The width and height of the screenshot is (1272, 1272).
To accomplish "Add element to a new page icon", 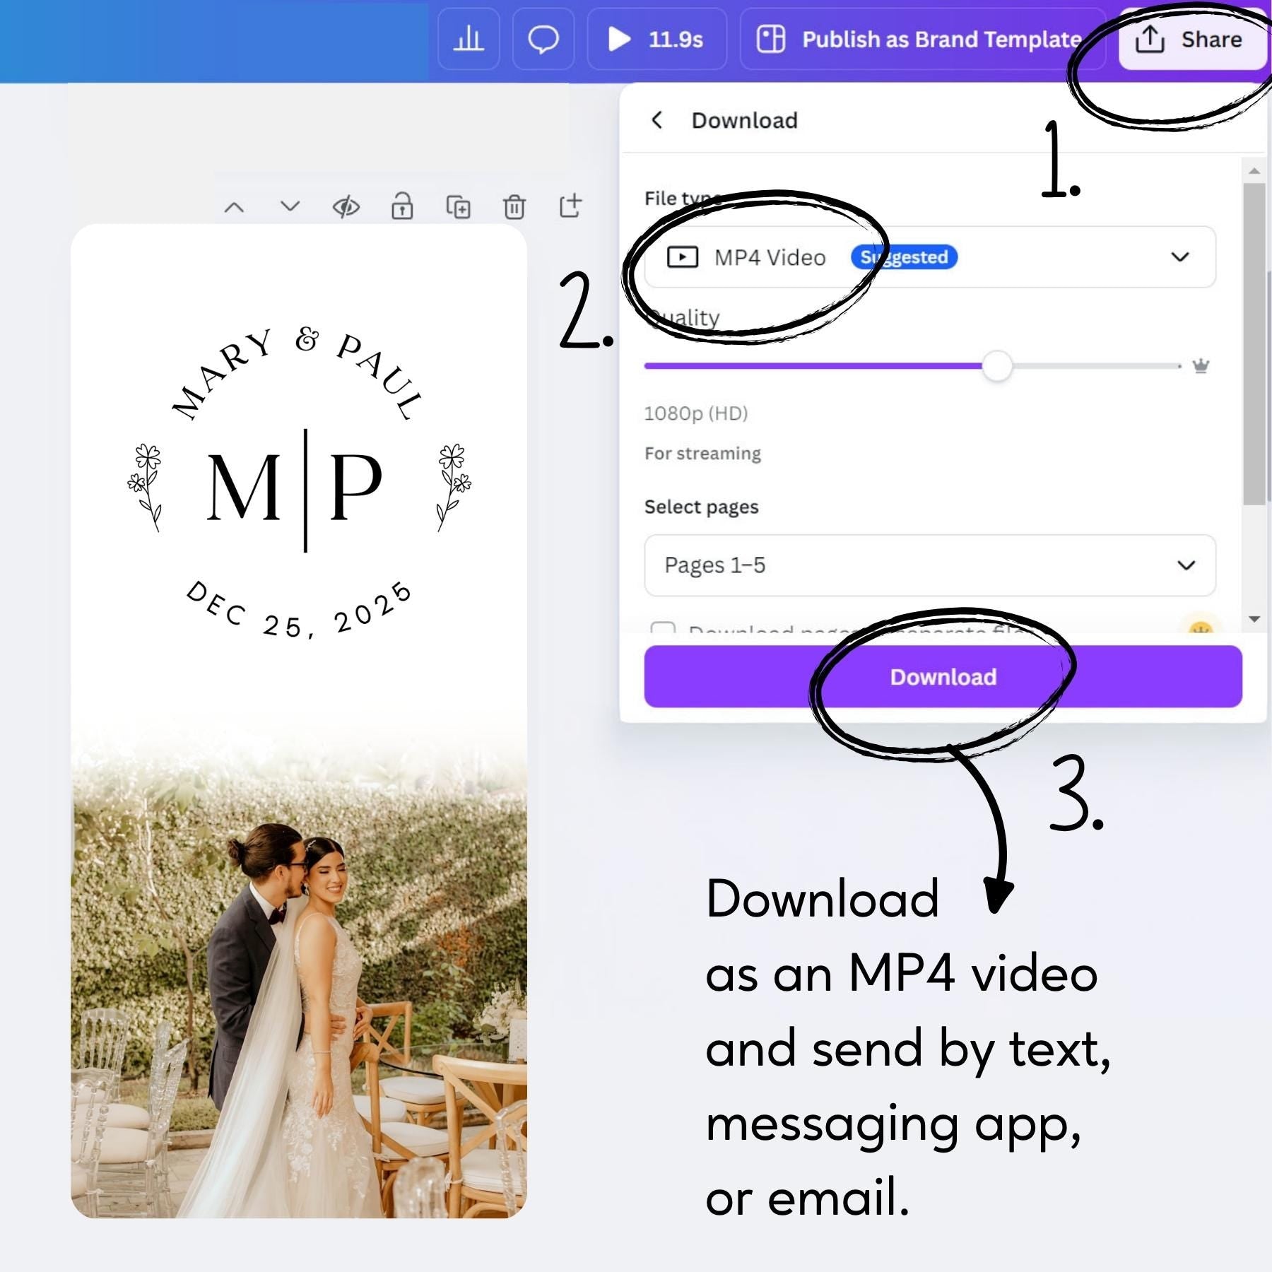I will pyautogui.click(x=571, y=206).
